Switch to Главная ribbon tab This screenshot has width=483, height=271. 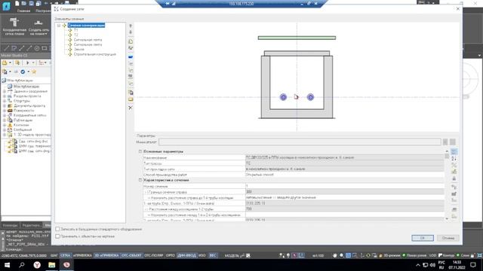point(23,11)
